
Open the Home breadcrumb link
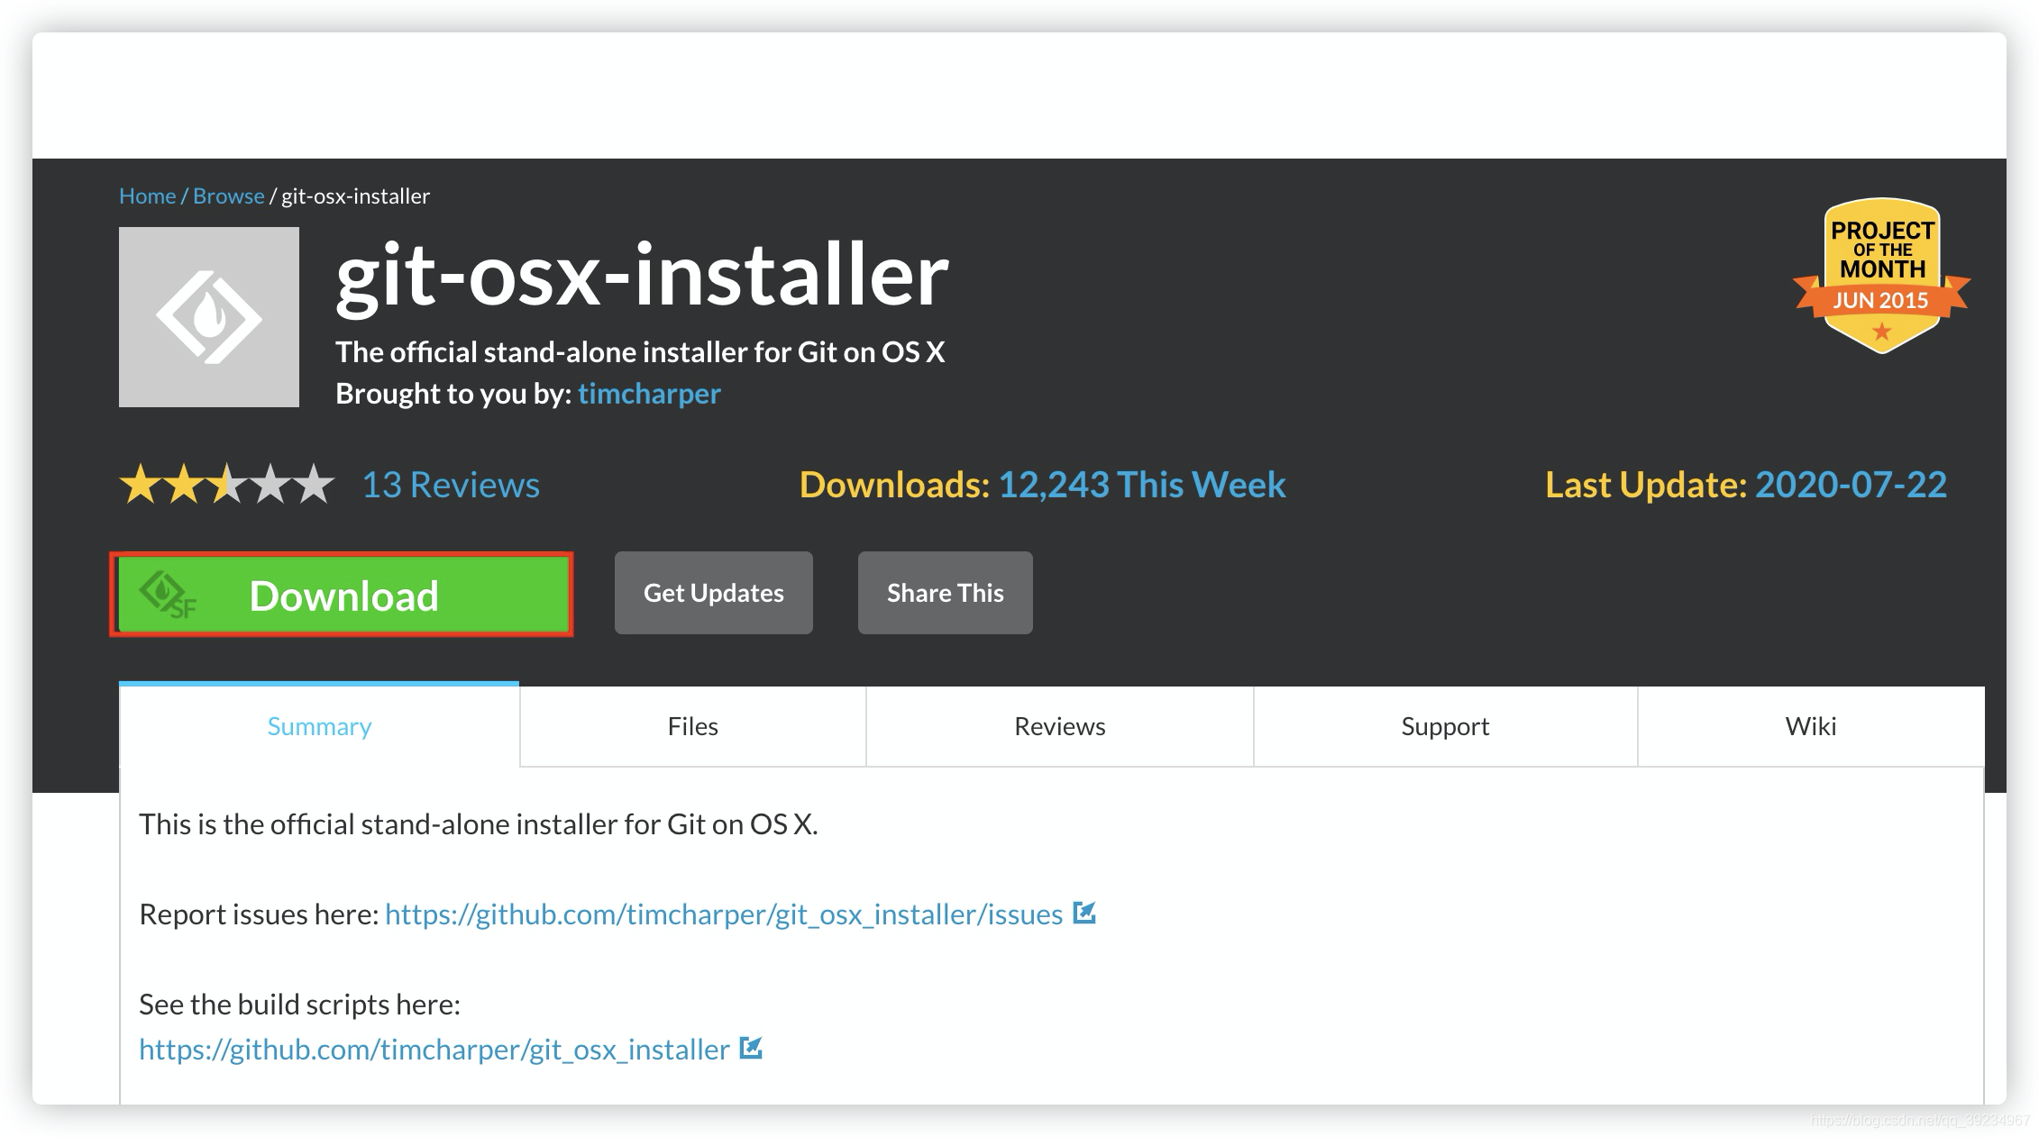148,196
